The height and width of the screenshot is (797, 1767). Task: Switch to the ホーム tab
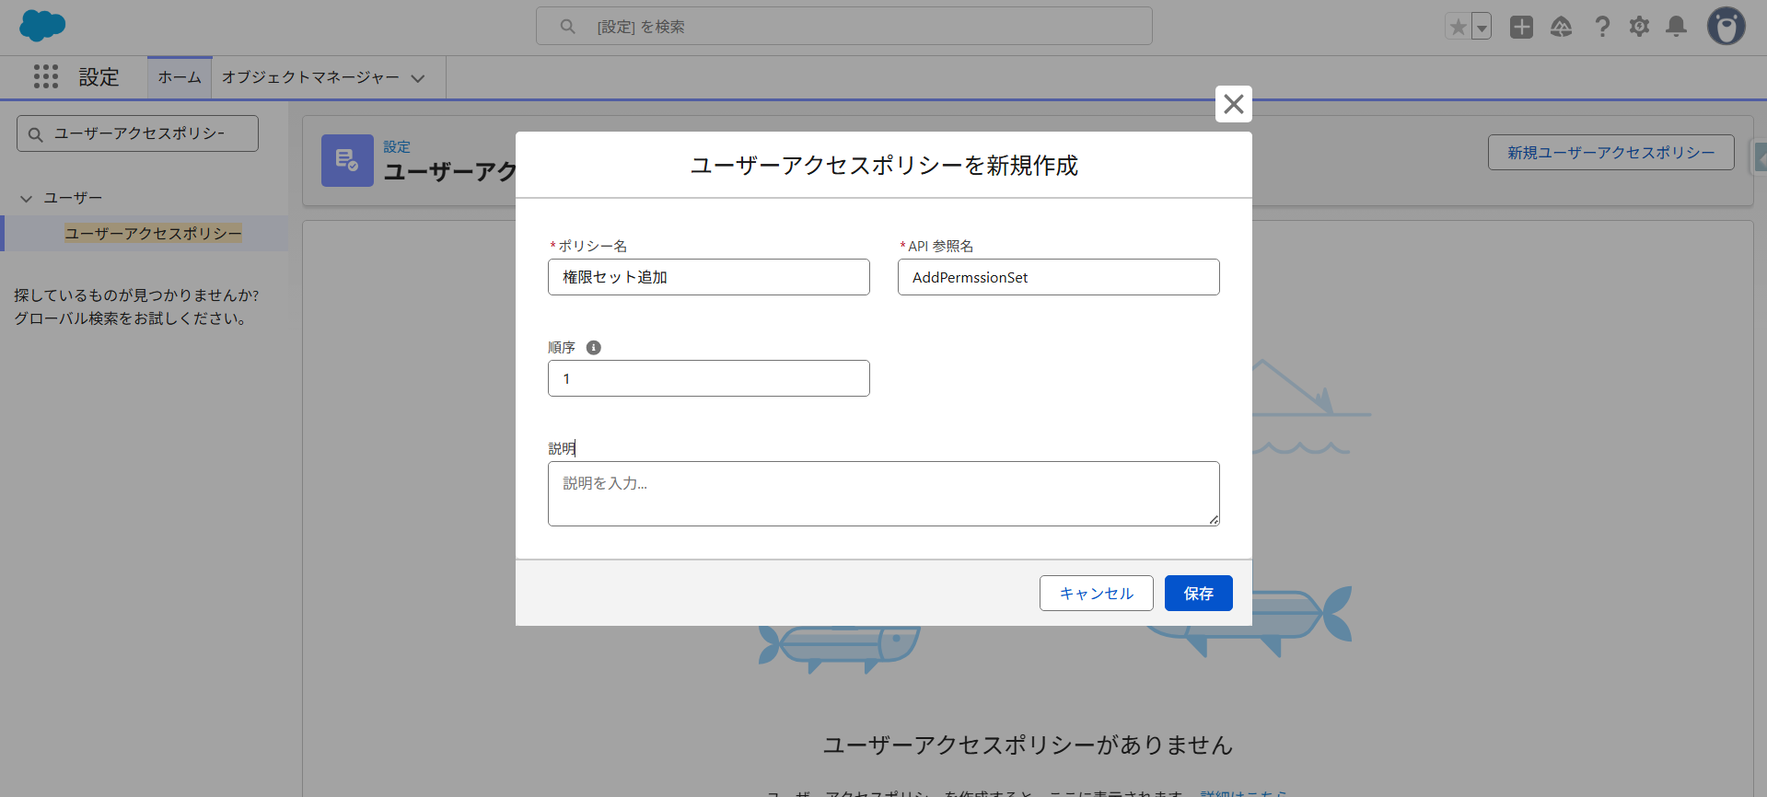point(180,77)
